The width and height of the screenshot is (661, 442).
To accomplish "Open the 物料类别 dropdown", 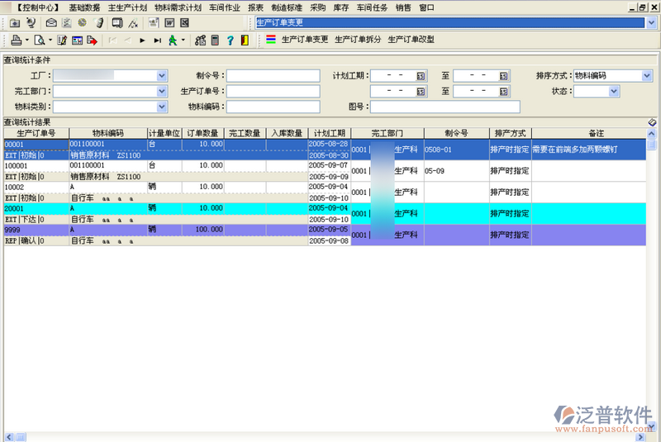I will click(162, 107).
